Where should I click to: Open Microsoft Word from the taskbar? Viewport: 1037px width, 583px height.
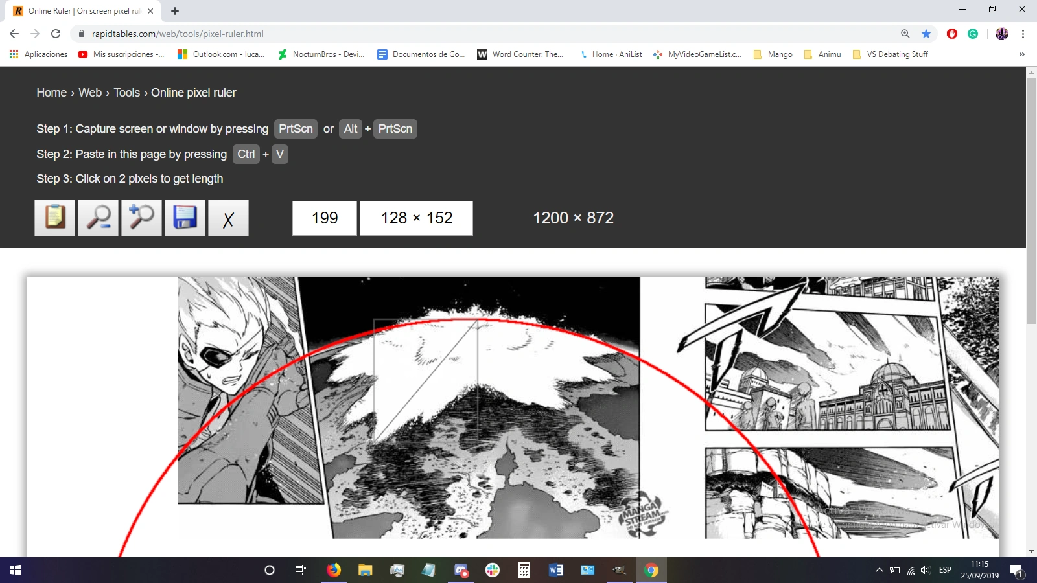(x=556, y=570)
